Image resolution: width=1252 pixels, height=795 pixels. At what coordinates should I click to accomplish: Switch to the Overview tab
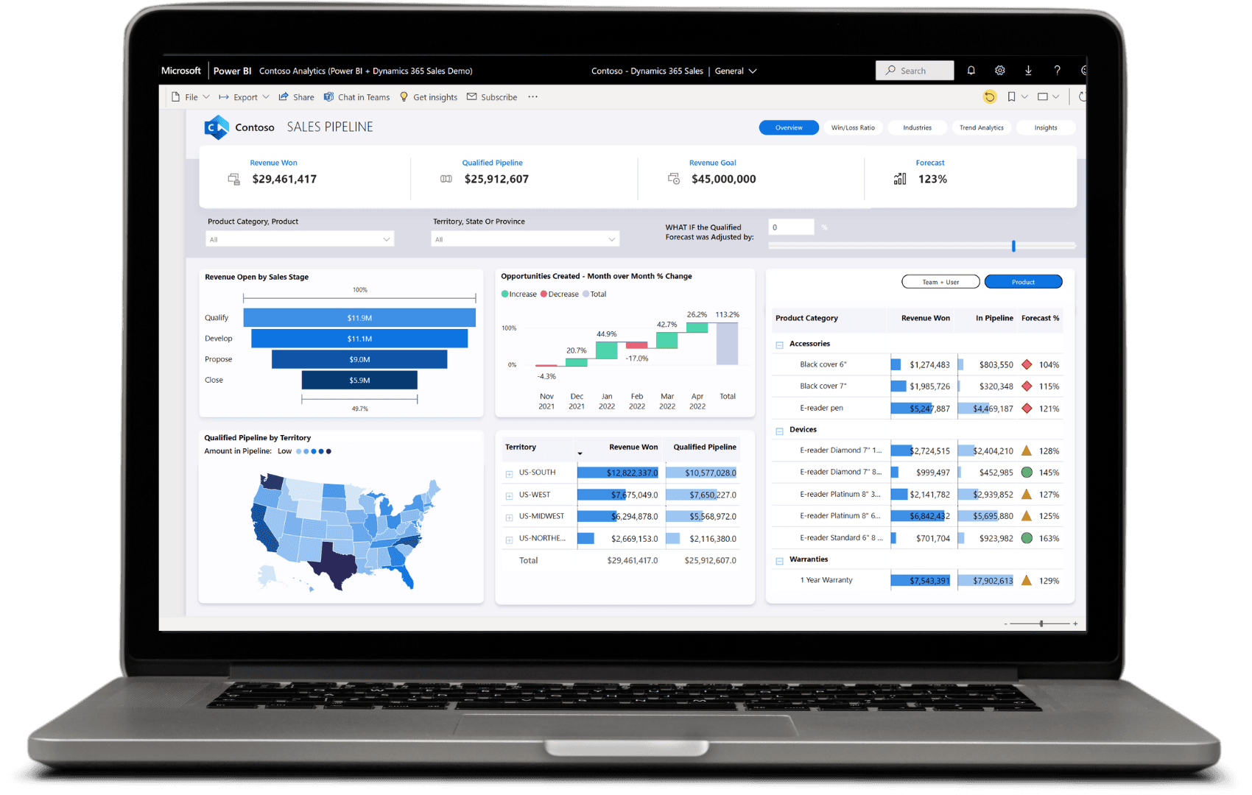(789, 127)
